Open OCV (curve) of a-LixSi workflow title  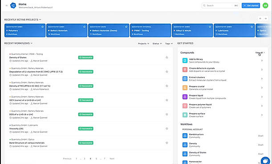[25, 100]
